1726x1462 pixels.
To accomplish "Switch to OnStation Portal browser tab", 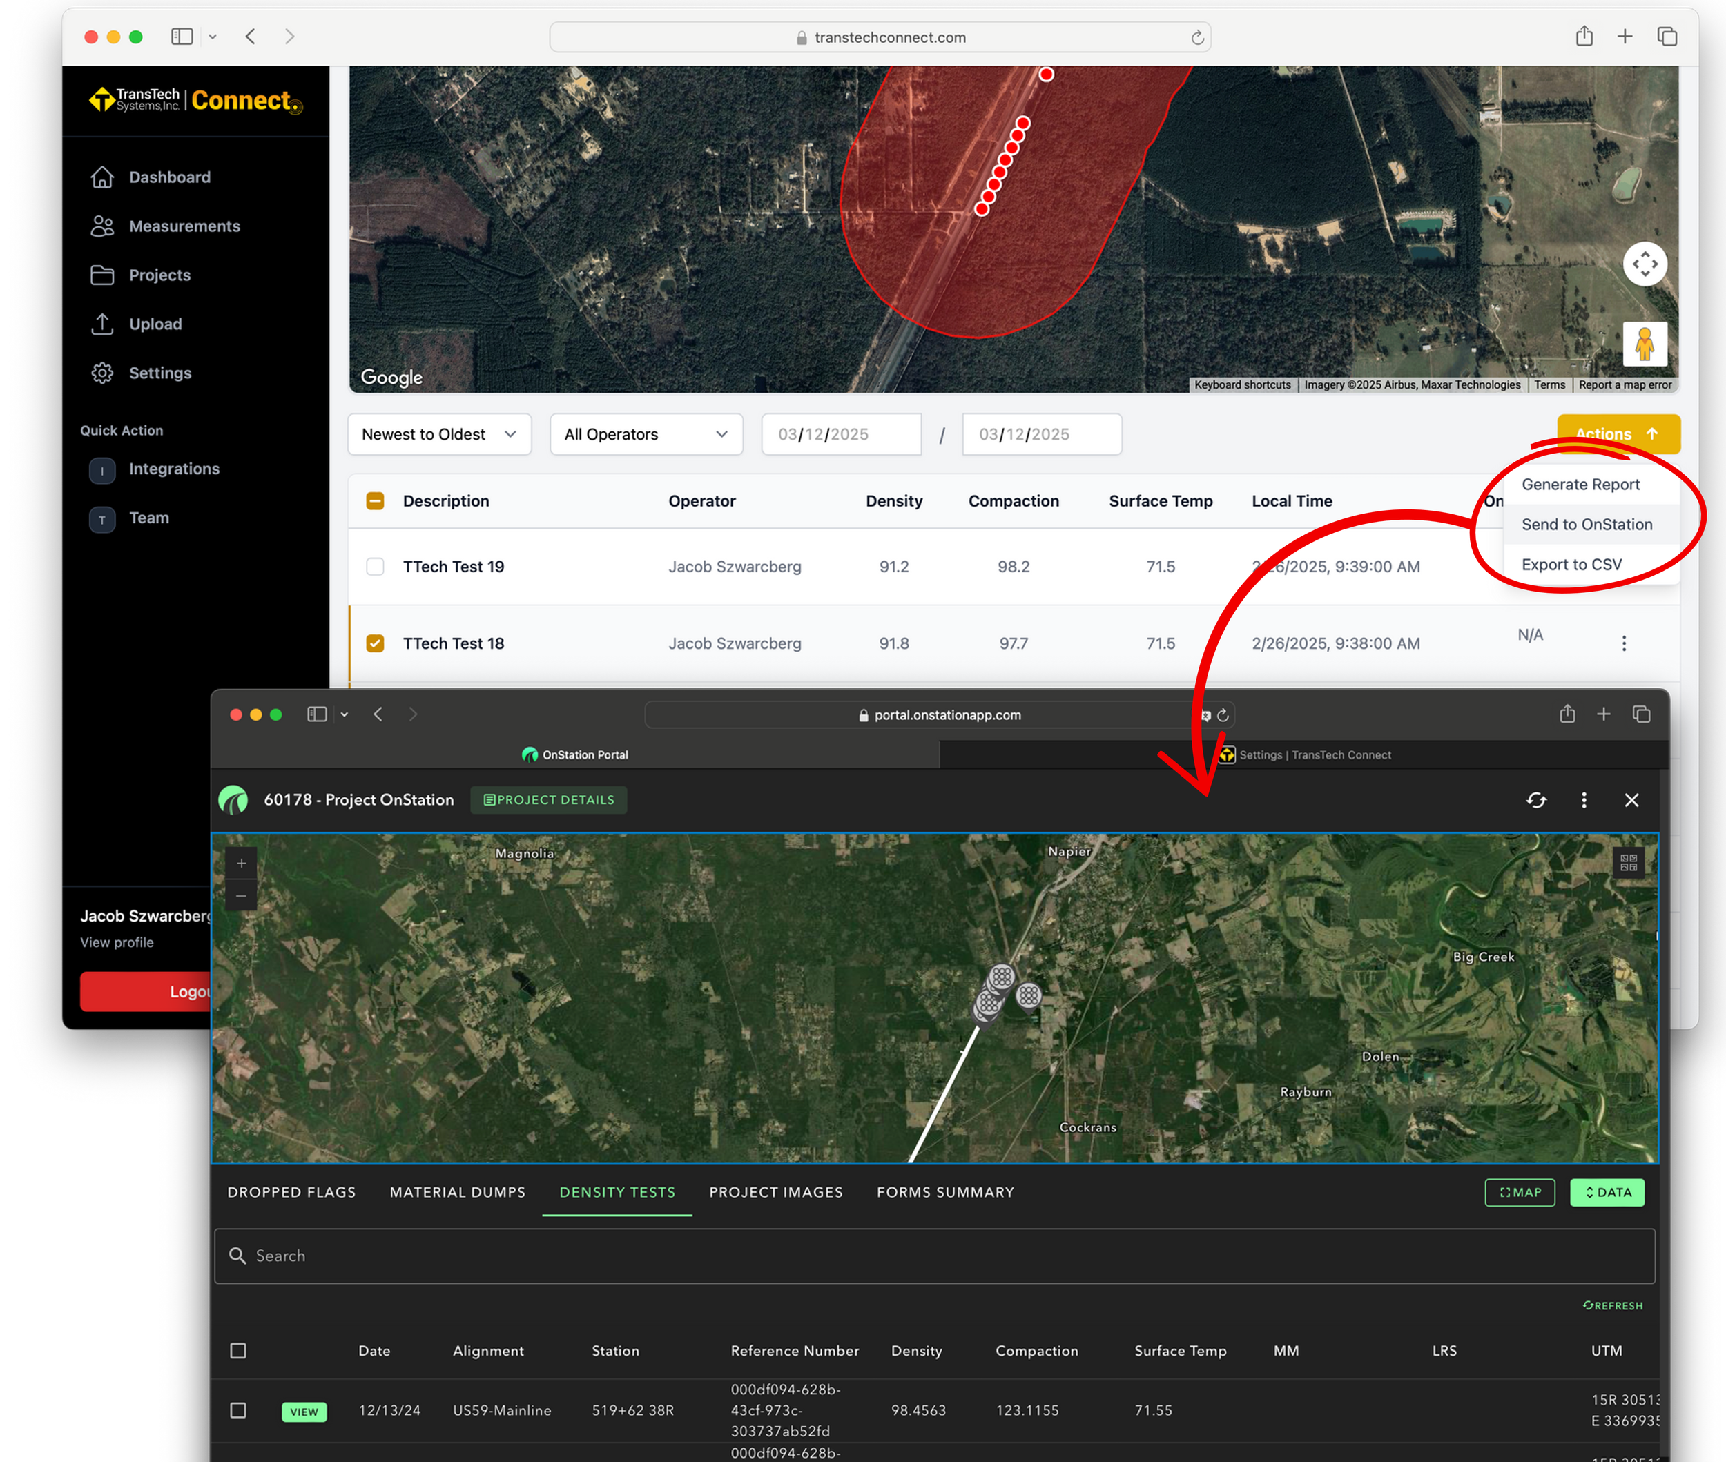I will (x=575, y=755).
